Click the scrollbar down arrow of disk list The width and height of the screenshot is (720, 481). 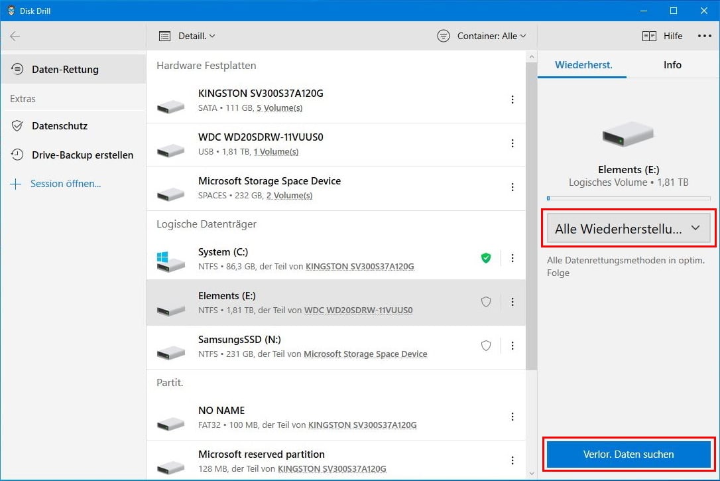click(532, 473)
